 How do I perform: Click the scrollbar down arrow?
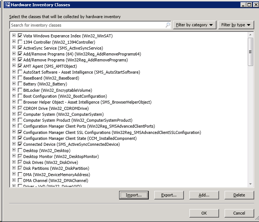pos(250,184)
